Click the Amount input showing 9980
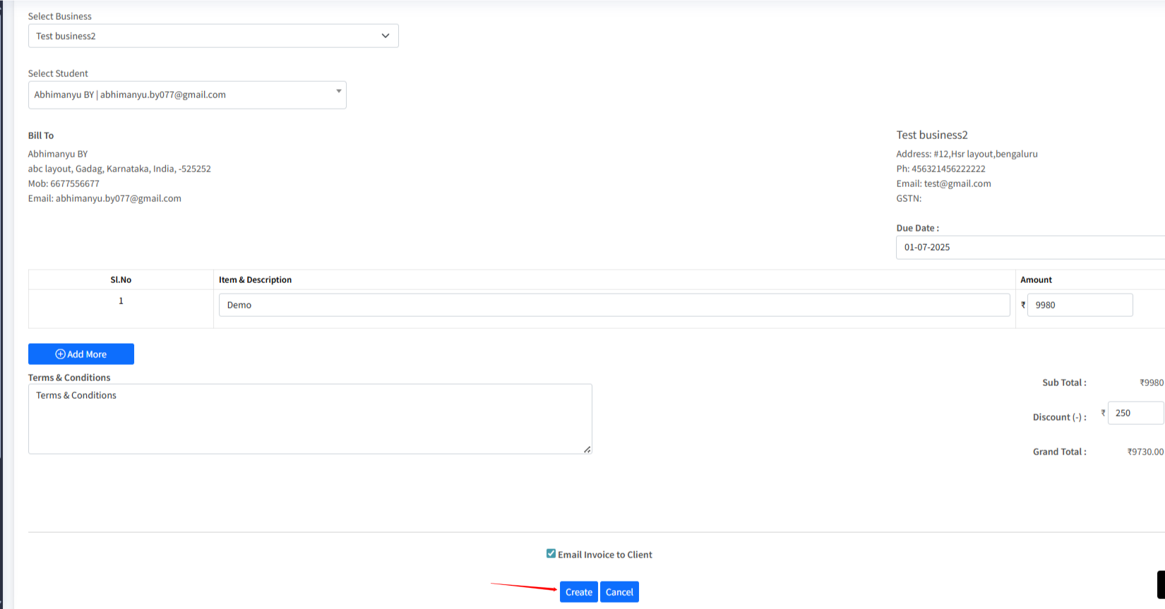1165x609 pixels. tap(1079, 305)
